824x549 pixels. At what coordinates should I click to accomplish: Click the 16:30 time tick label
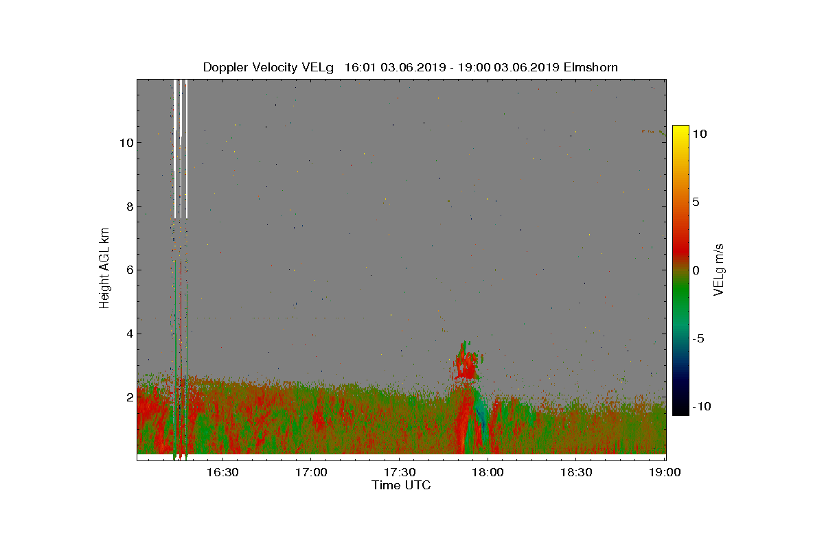222,472
